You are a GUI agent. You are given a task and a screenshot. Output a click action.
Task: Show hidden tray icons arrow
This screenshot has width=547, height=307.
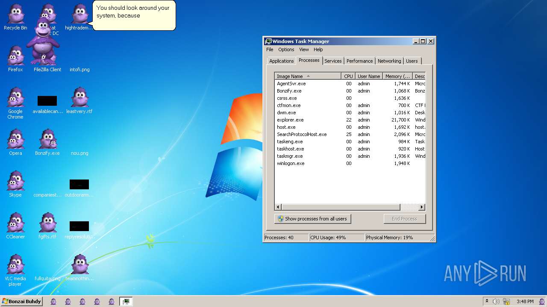pos(487,301)
